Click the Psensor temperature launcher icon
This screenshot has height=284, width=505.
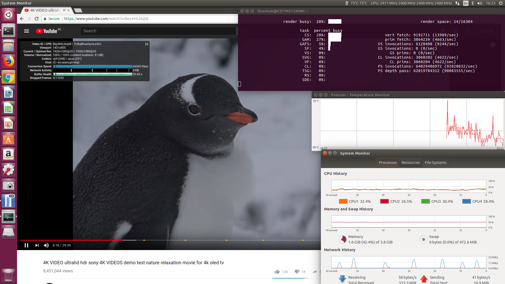tap(8, 201)
